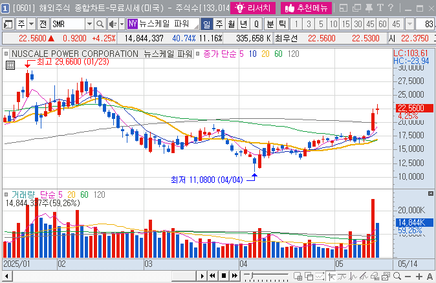Select the 월 monthly period tab
436x283 pixels.
click(232, 25)
